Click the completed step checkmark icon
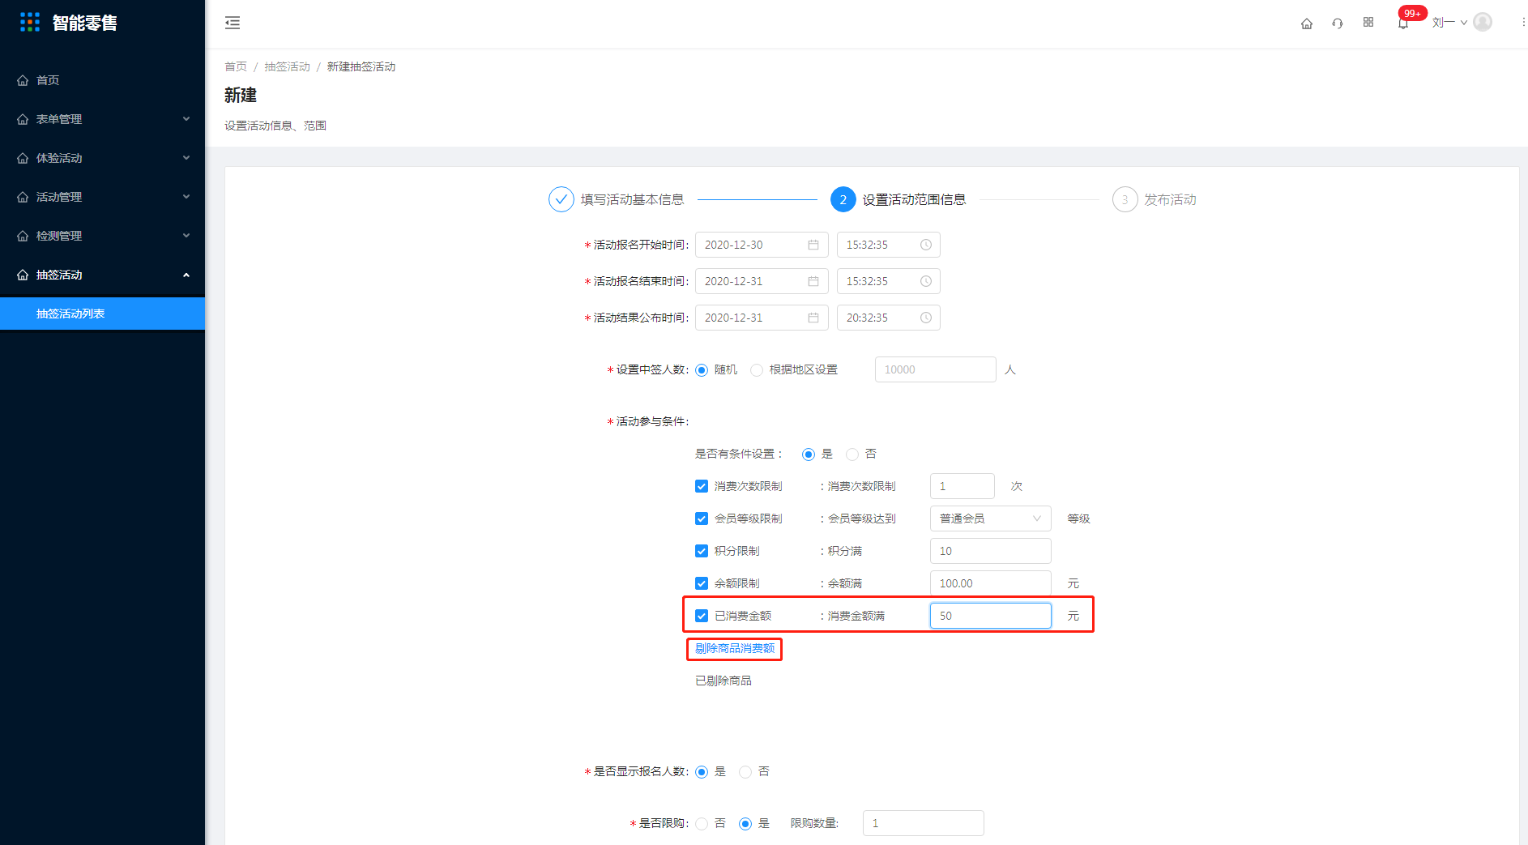 point(561,199)
